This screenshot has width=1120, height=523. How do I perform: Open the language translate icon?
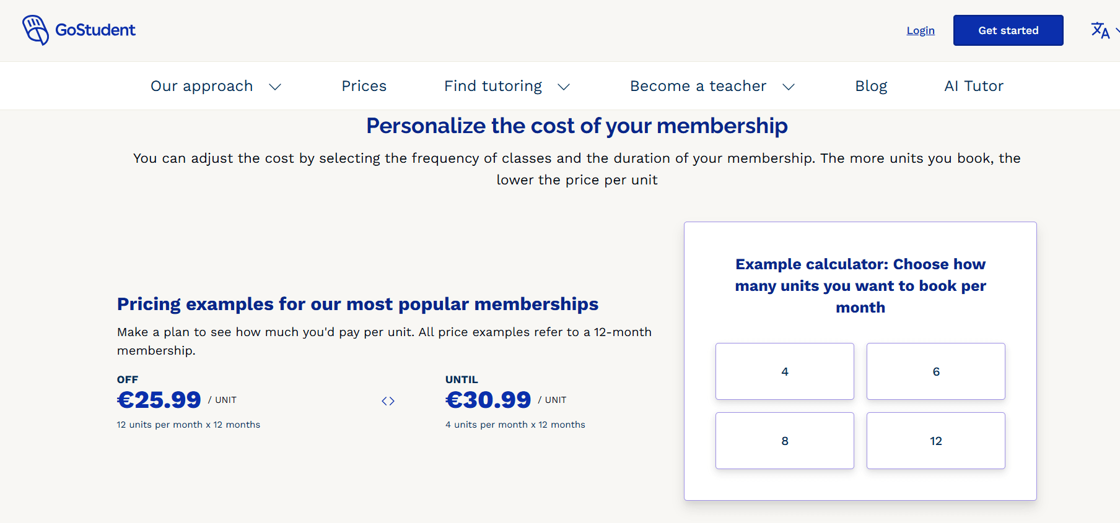[x=1100, y=30]
